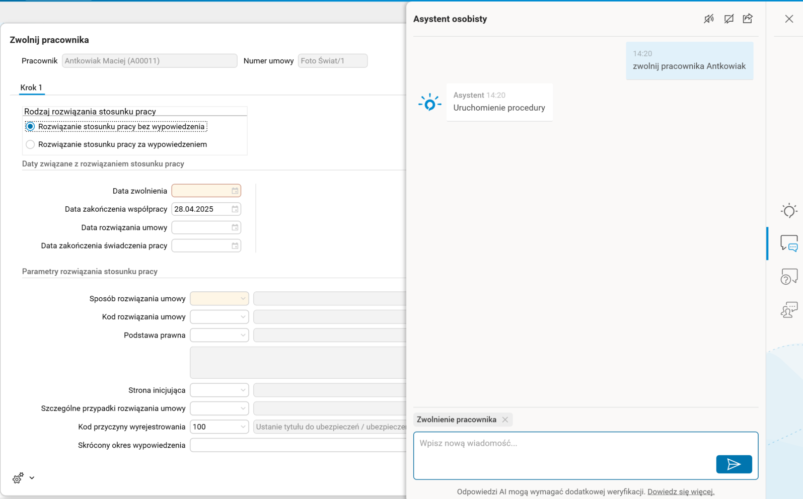Image resolution: width=803 pixels, height=499 pixels.
Task: Expand Sposób rozwiązania umowy dropdown
Action: coord(243,299)
